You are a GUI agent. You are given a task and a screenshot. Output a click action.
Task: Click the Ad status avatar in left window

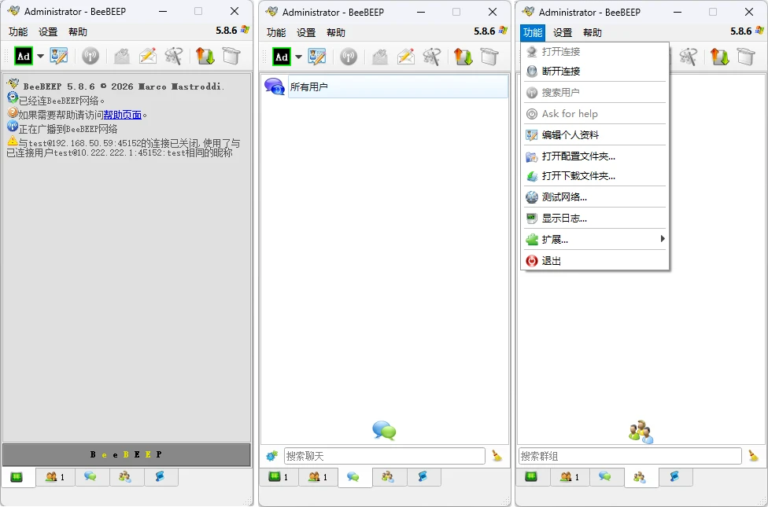click(24, 57)
